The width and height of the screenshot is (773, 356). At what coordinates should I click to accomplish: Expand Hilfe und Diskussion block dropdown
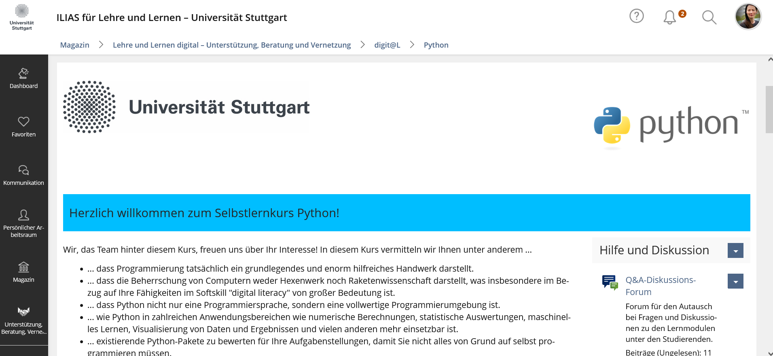735,251
